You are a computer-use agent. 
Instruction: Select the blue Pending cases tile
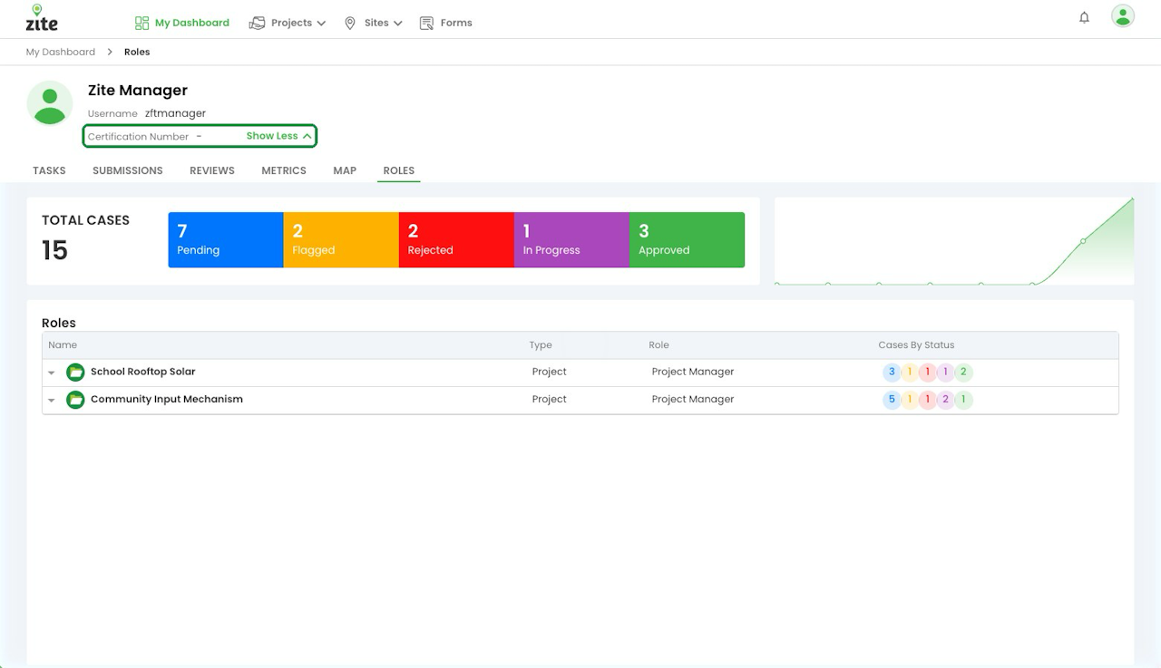(226, 240)
